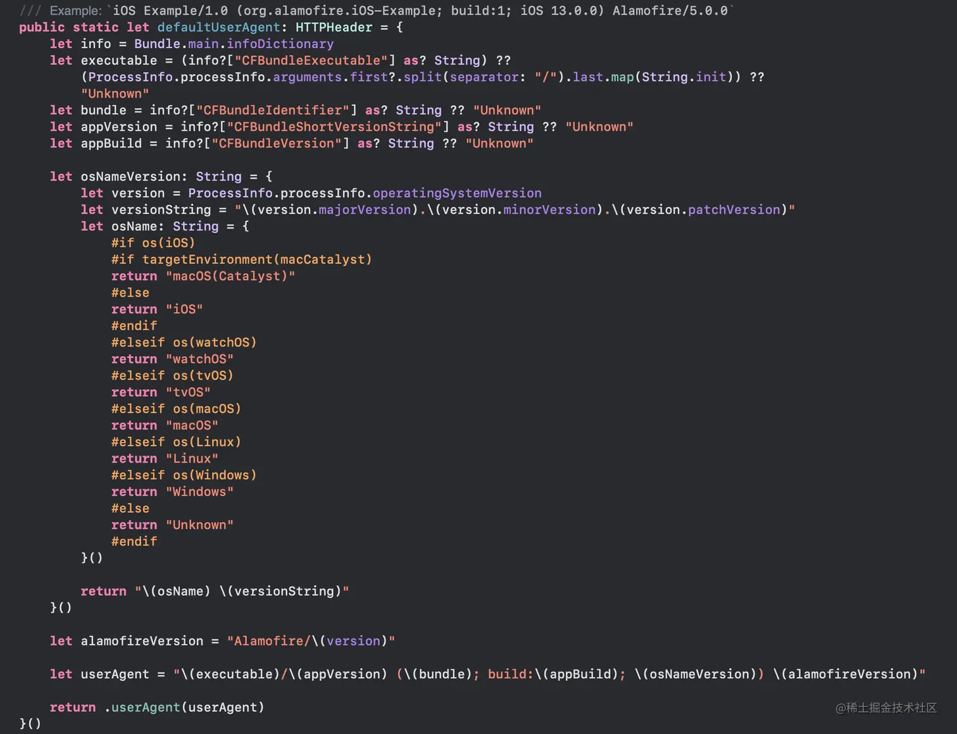The height and width of the screenshot is (734, 957).
Task: Click the first #else directive above return "iOS"
Action: click(x=130, y=292)
